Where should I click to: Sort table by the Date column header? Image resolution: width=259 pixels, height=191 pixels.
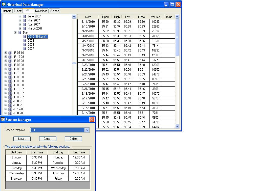[88, 17]
